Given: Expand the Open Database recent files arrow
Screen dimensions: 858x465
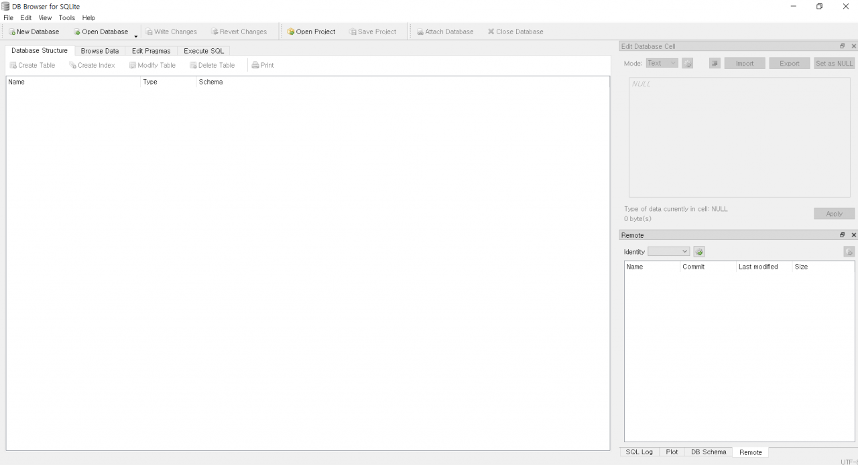Looking at the screenshot, I should 136,36.
